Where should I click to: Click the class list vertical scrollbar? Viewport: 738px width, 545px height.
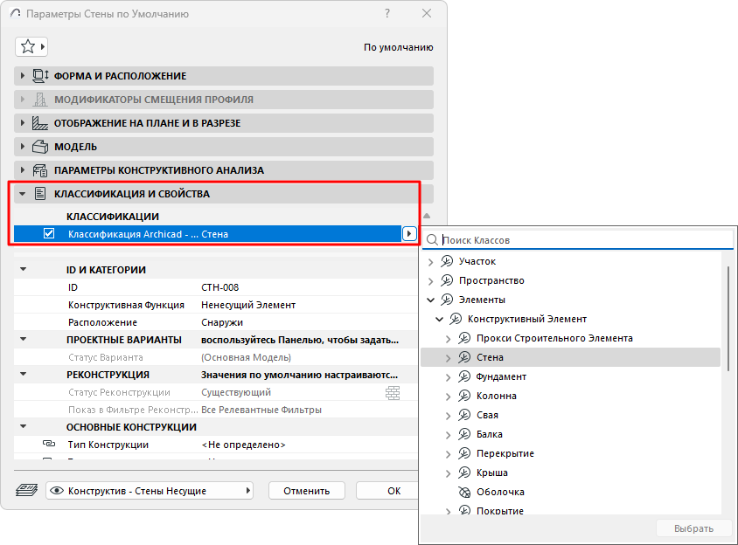pyautogui.click(x=728, y=319)
